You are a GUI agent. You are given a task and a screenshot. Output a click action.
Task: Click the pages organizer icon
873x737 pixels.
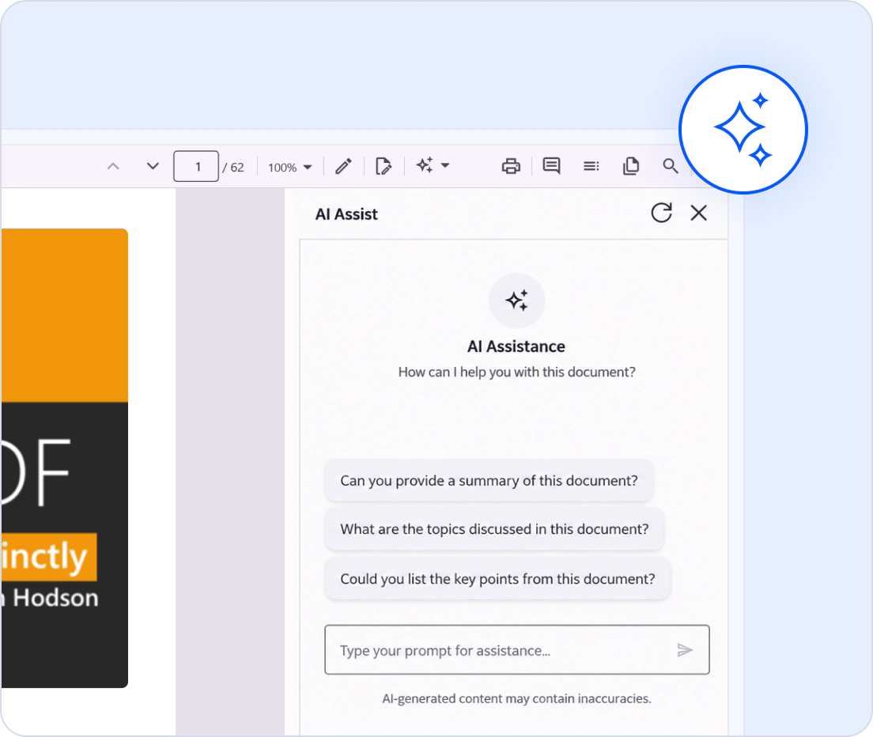[x=631, y=166]
